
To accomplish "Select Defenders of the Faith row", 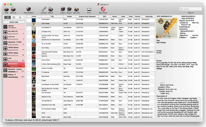I will pyautogui.click(x=91, y=106).
